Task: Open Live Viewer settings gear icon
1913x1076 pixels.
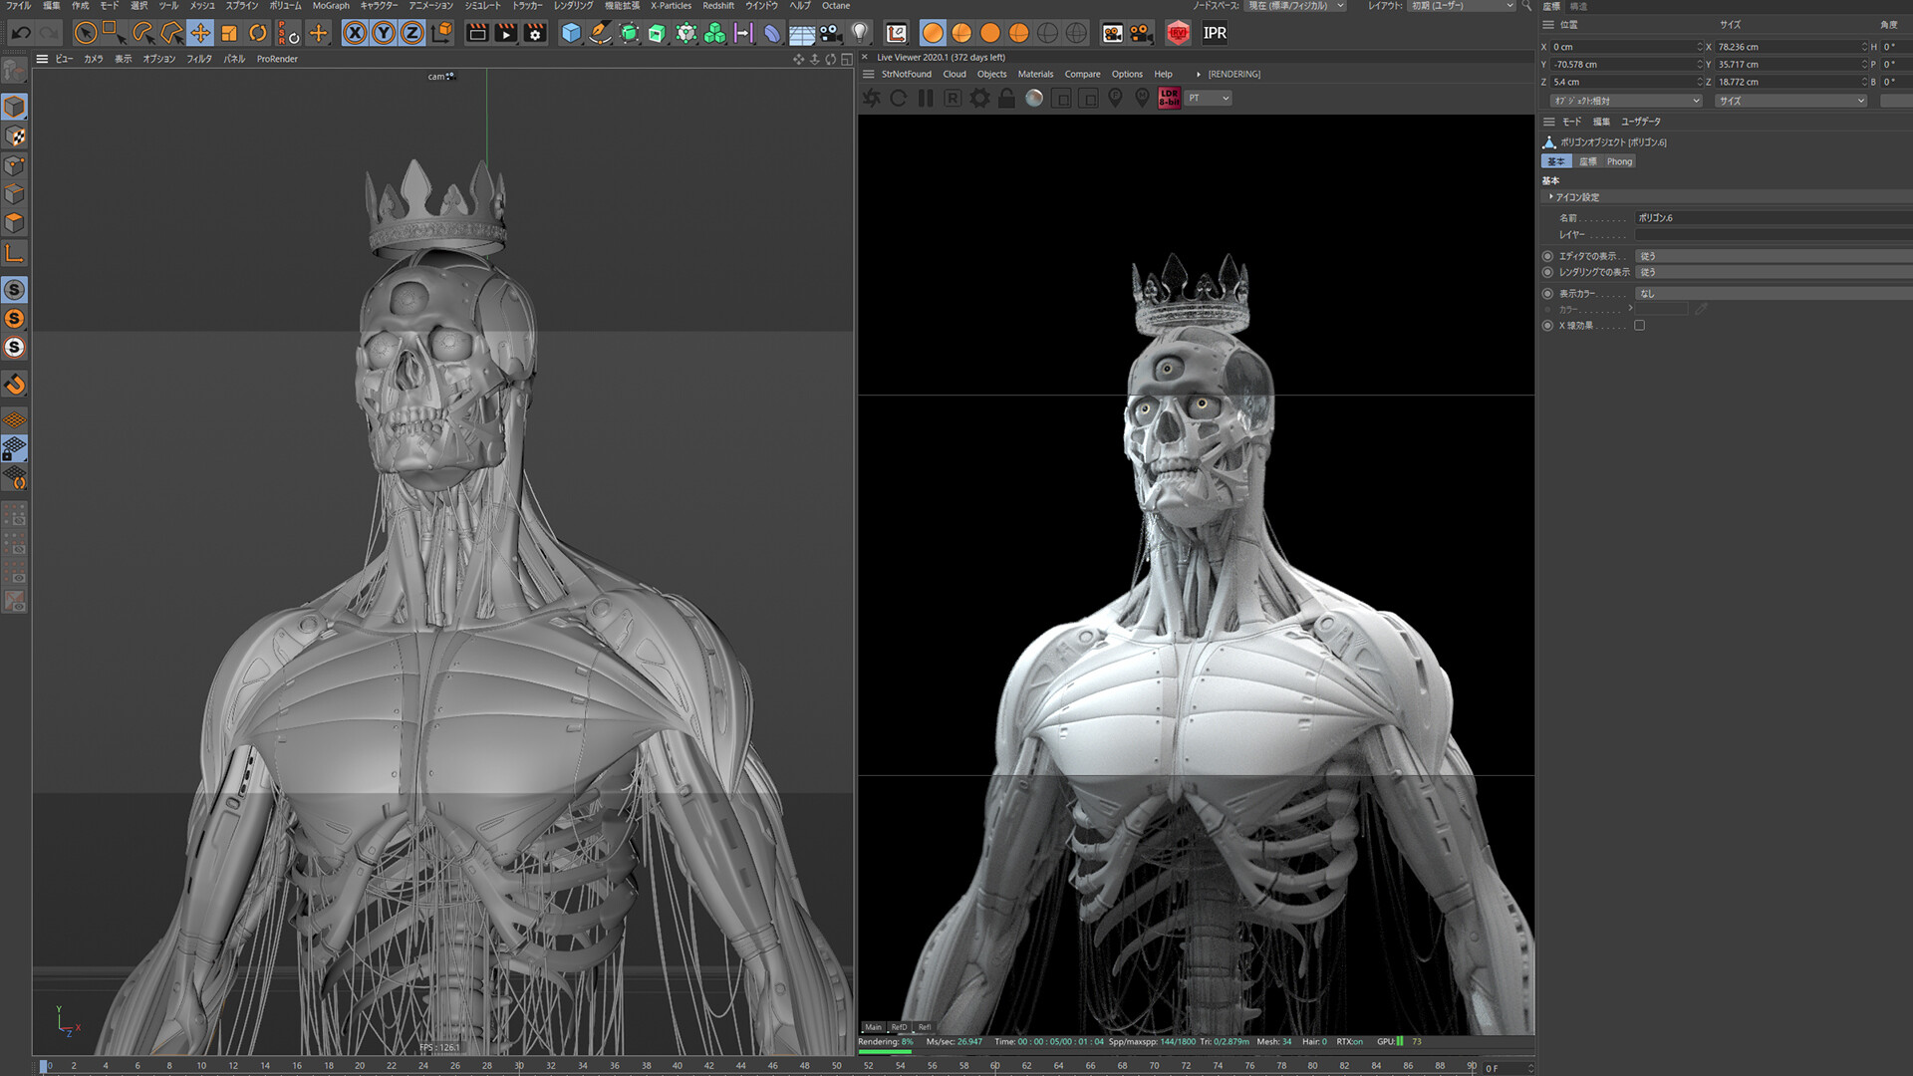Action: (980, 98)
